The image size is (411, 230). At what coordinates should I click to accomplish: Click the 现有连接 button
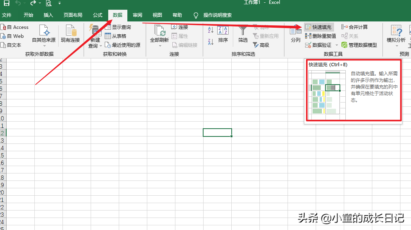tap(70, 34)
